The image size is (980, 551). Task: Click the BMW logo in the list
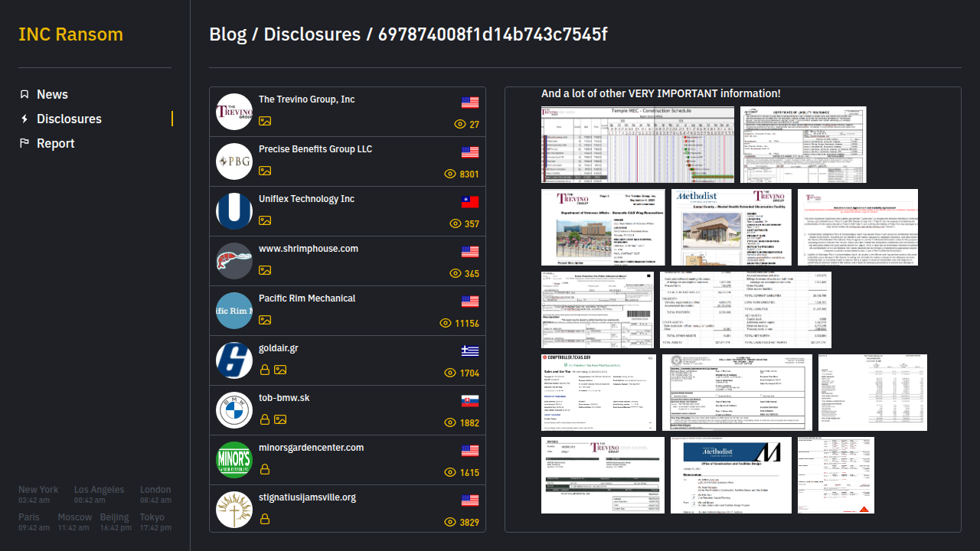tap(234, 410)
